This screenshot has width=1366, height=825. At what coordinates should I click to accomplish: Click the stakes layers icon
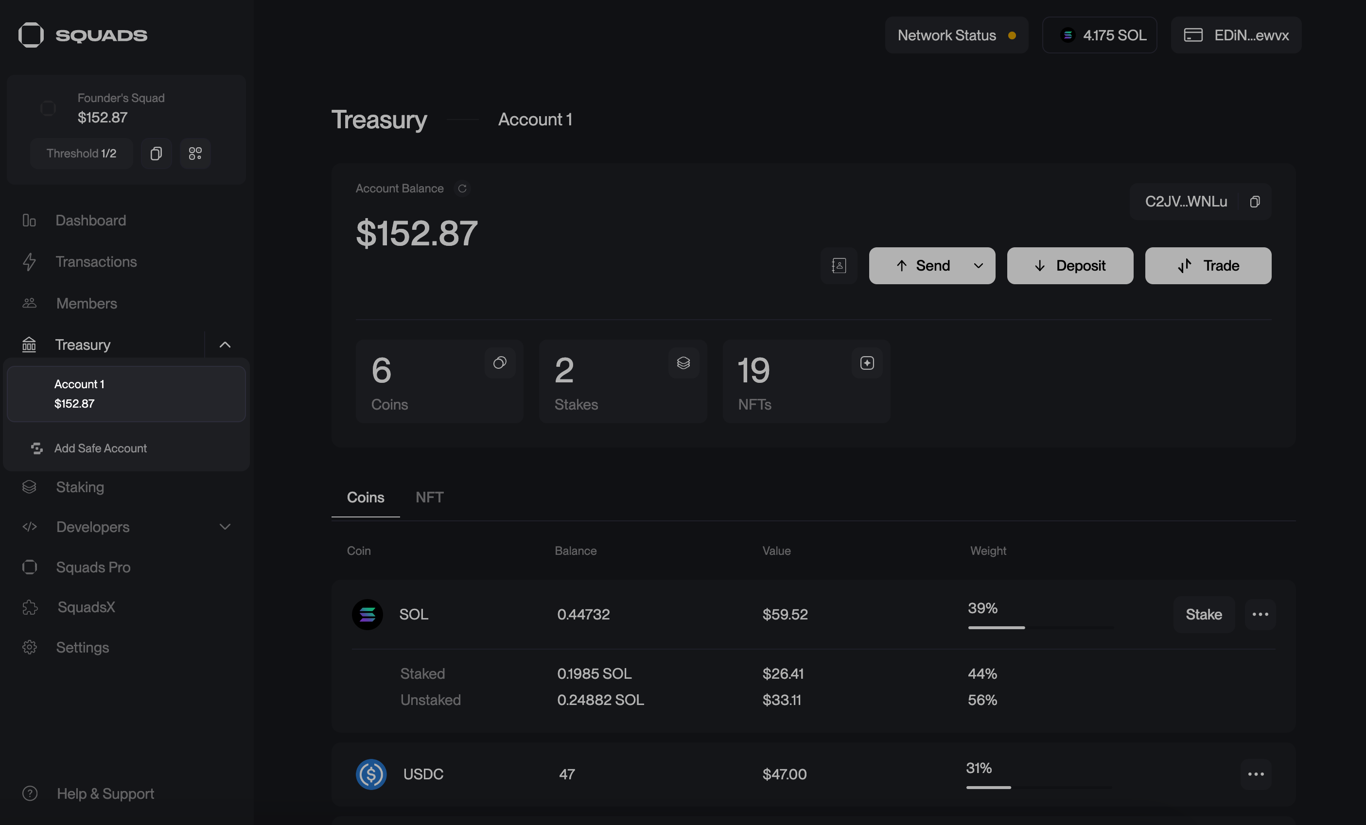[683, 363]
